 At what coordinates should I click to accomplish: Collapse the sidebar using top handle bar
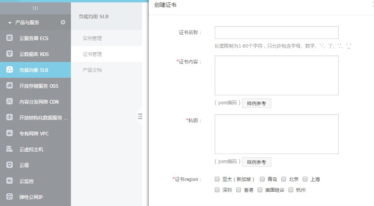(x=35, y=8)
